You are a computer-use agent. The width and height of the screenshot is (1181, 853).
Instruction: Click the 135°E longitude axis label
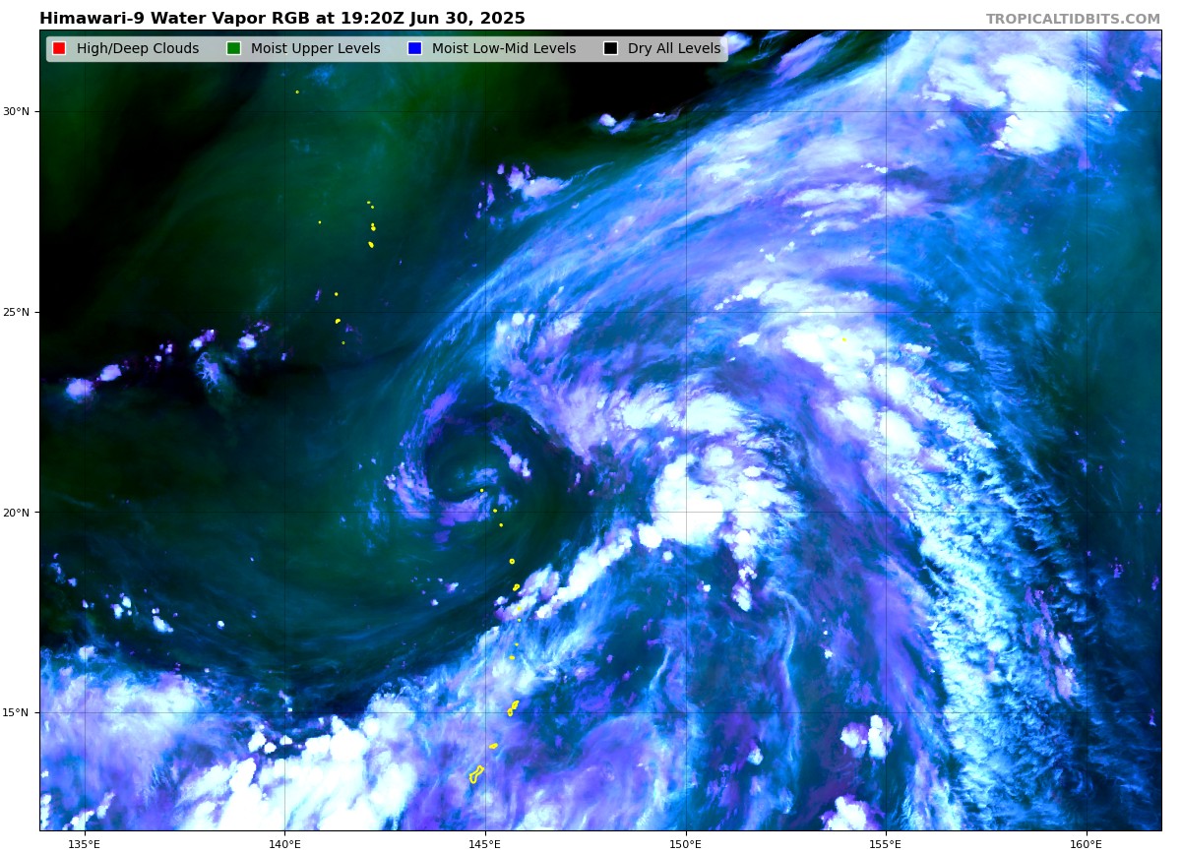tap(84, 843)
